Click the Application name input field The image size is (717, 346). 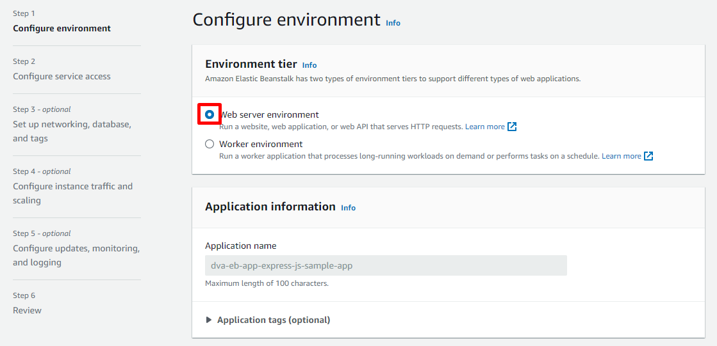click(x=386, y=265)
